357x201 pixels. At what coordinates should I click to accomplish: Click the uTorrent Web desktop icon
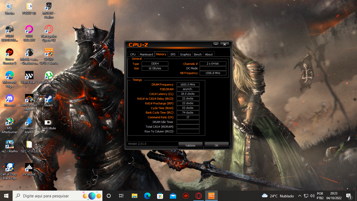tap(49, 78)
